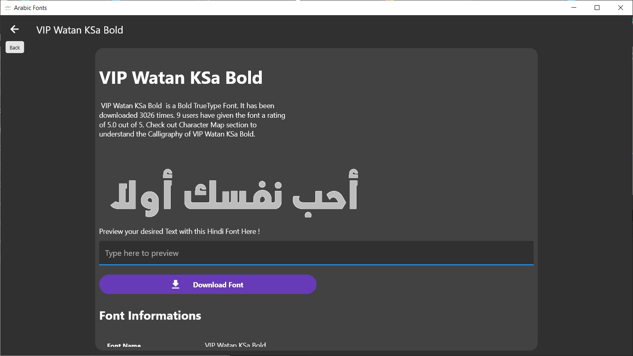Go back using the left arrow icon
The width and height of the screenshot is (633, 356).
(14, 29)
